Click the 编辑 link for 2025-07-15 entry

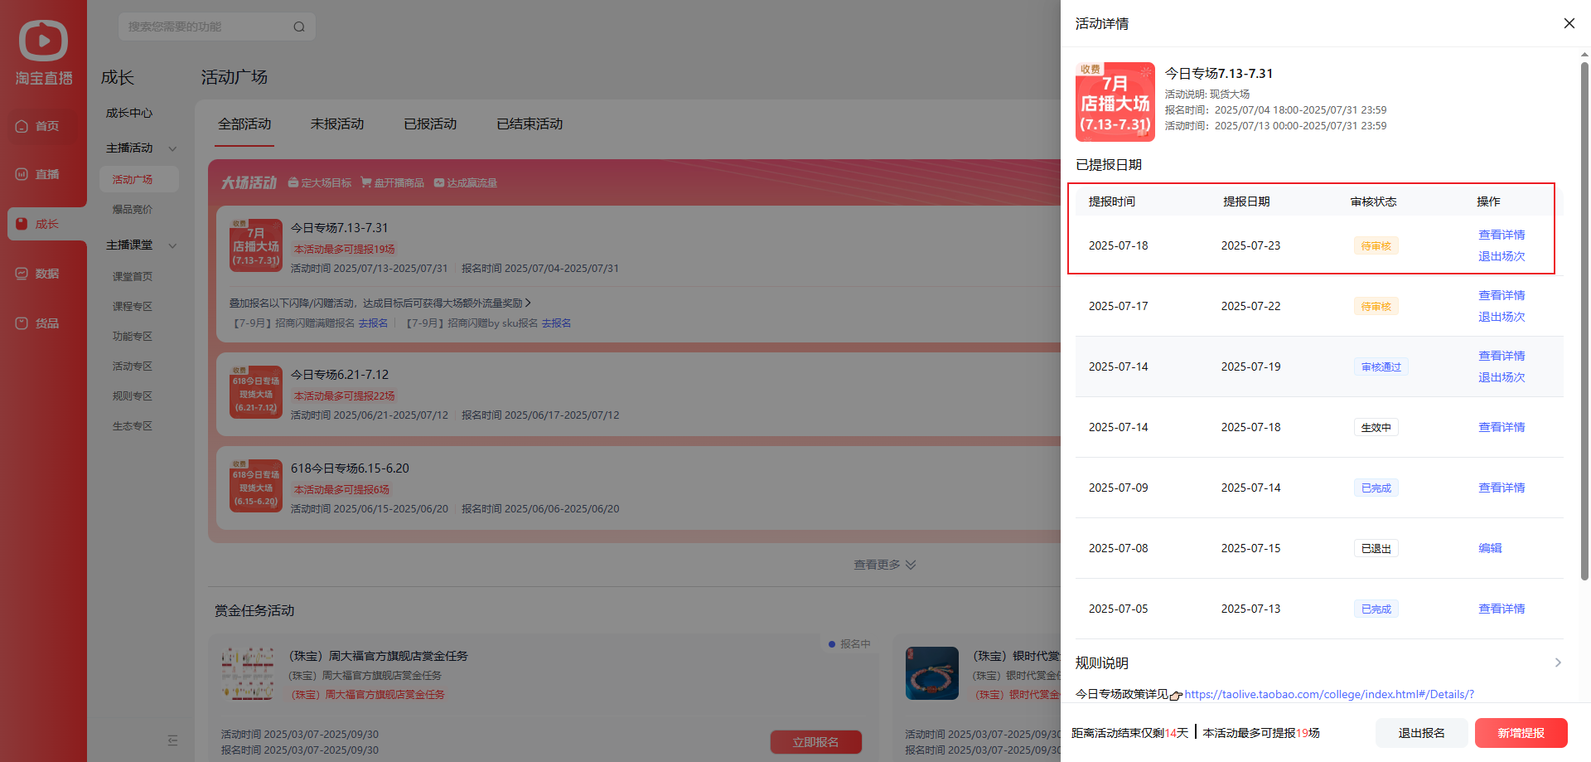tap(1489, 548)
